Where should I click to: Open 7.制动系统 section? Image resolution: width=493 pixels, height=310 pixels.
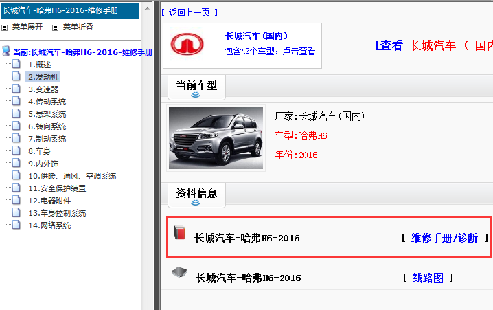coord(47,139)
